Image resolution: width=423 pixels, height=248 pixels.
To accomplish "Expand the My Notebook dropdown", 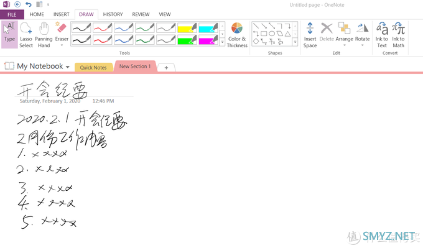I will tap(67, 67).
